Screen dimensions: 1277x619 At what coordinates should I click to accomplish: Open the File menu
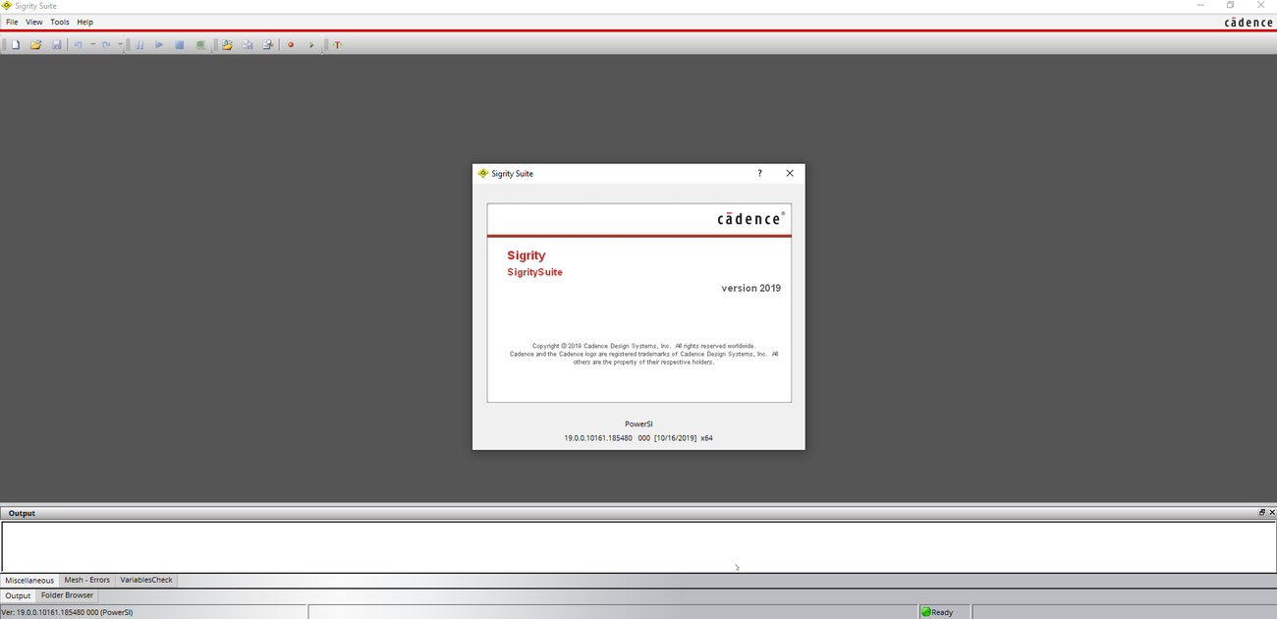(x=12, y=22)
